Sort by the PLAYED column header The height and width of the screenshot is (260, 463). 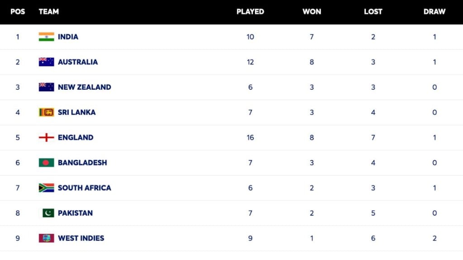(x=250, y=12)
